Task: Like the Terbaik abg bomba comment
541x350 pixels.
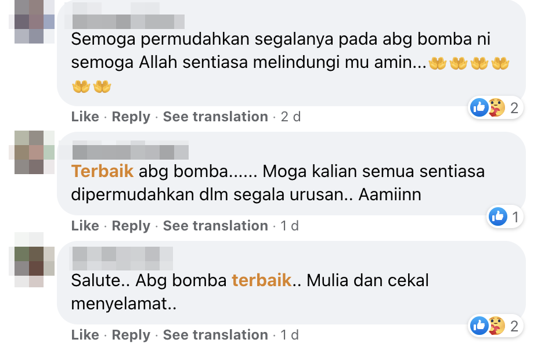Action: click(85, 226)
